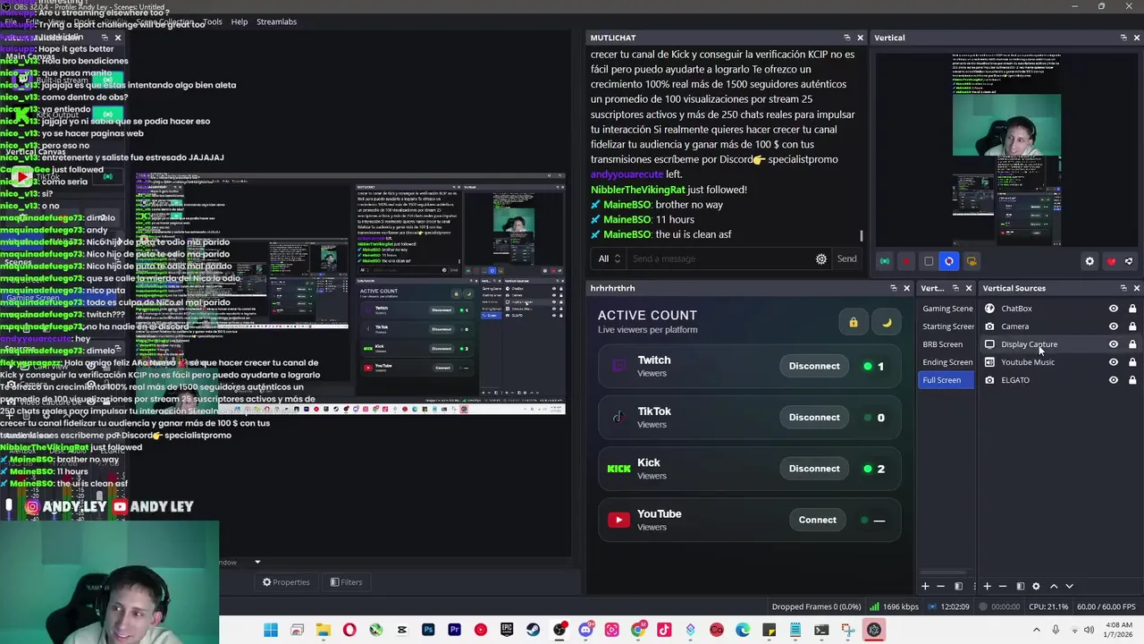Screen dimensions: 1144x644
Task: Click the Windows Start button
Action: pos(271,630)
